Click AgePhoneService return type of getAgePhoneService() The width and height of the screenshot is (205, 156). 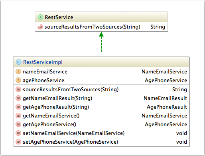coord(166,125)
